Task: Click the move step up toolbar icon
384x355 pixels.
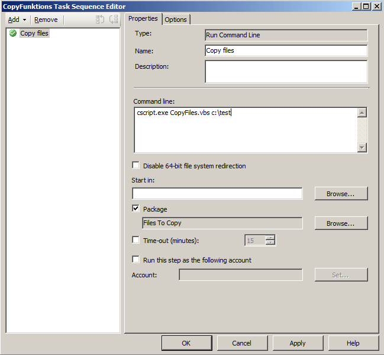Action: [x=100, y=20]
